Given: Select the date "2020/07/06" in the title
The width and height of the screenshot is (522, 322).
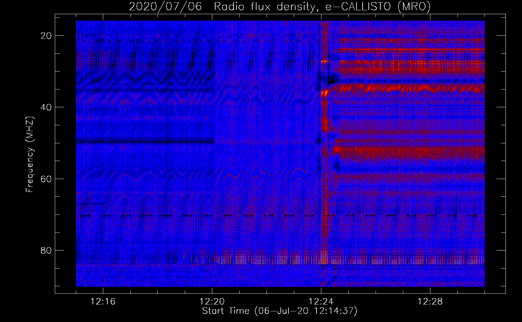Looking at the screenshot, I should click(x=166, y=6).
